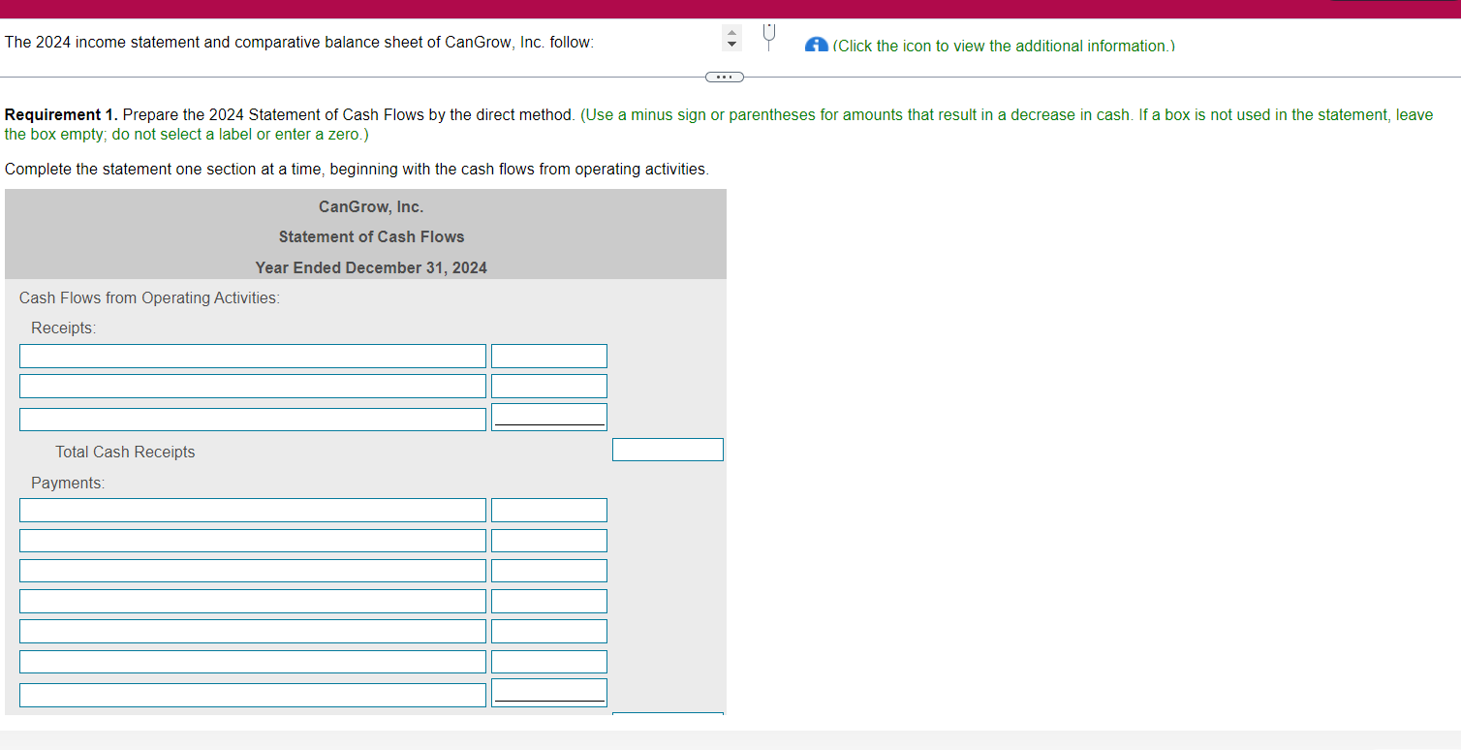Select sixth label box under Payments
Image resolution: width=1461 pixels, height=750 pixels.
pyautogui.click(x=253, y=662)
